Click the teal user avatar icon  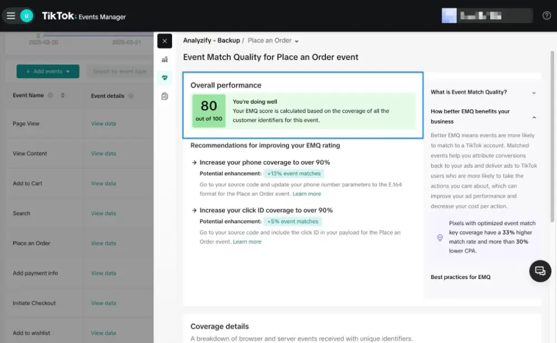pyautogui.click(x=26, y=16)
